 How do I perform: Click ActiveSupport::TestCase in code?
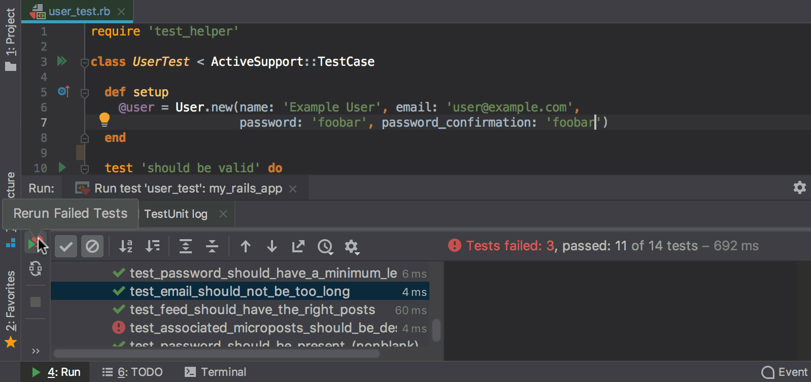pos(293,62)
